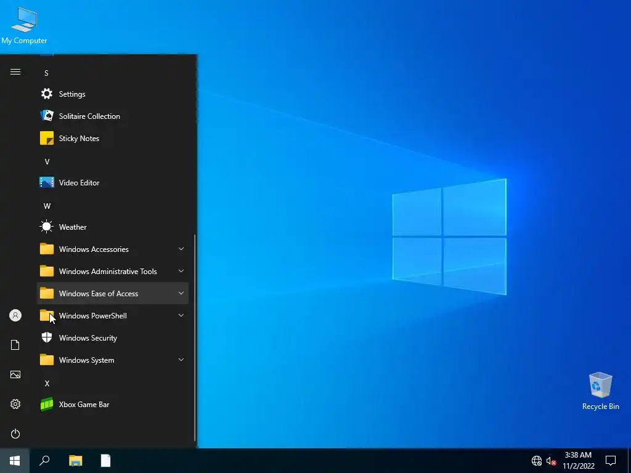This screenshot has height=473, width=631.
Task: Select the Recycle Bin desktop icon
Action: point(600,391)
